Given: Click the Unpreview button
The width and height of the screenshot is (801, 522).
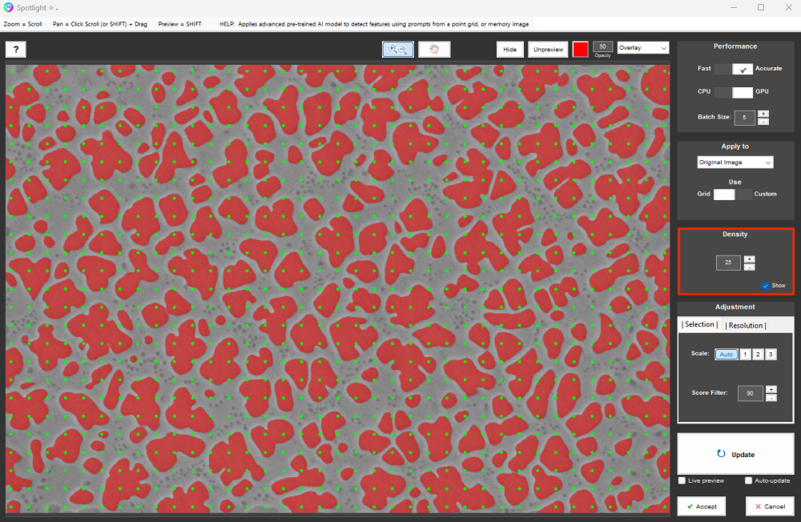Looking at the screenshot, I should [x=548, y=50].
